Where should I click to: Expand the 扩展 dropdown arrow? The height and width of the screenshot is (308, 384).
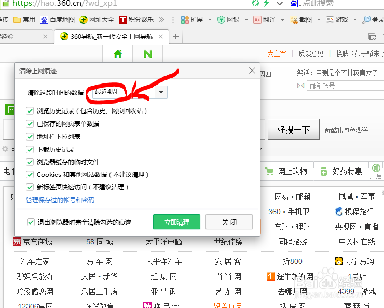pos(210,20)
